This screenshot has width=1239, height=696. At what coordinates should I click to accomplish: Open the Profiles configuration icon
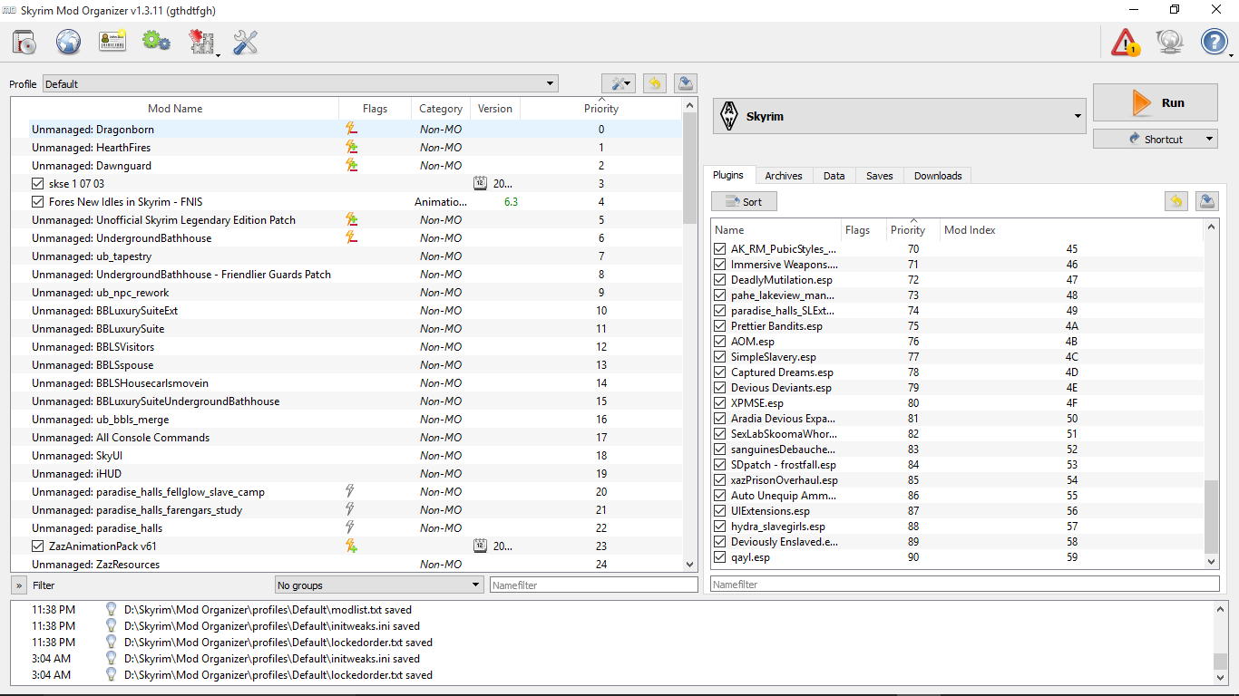pyautogui.click(x=112, y=42)
